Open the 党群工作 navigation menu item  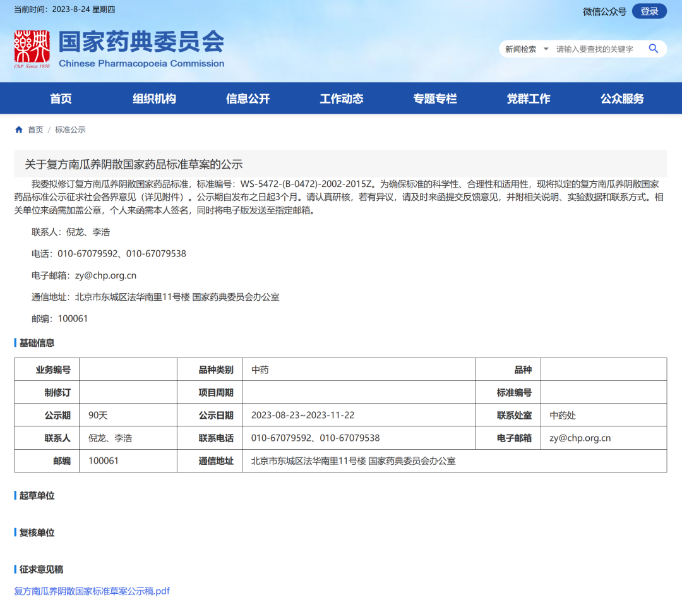click(529, 99)
